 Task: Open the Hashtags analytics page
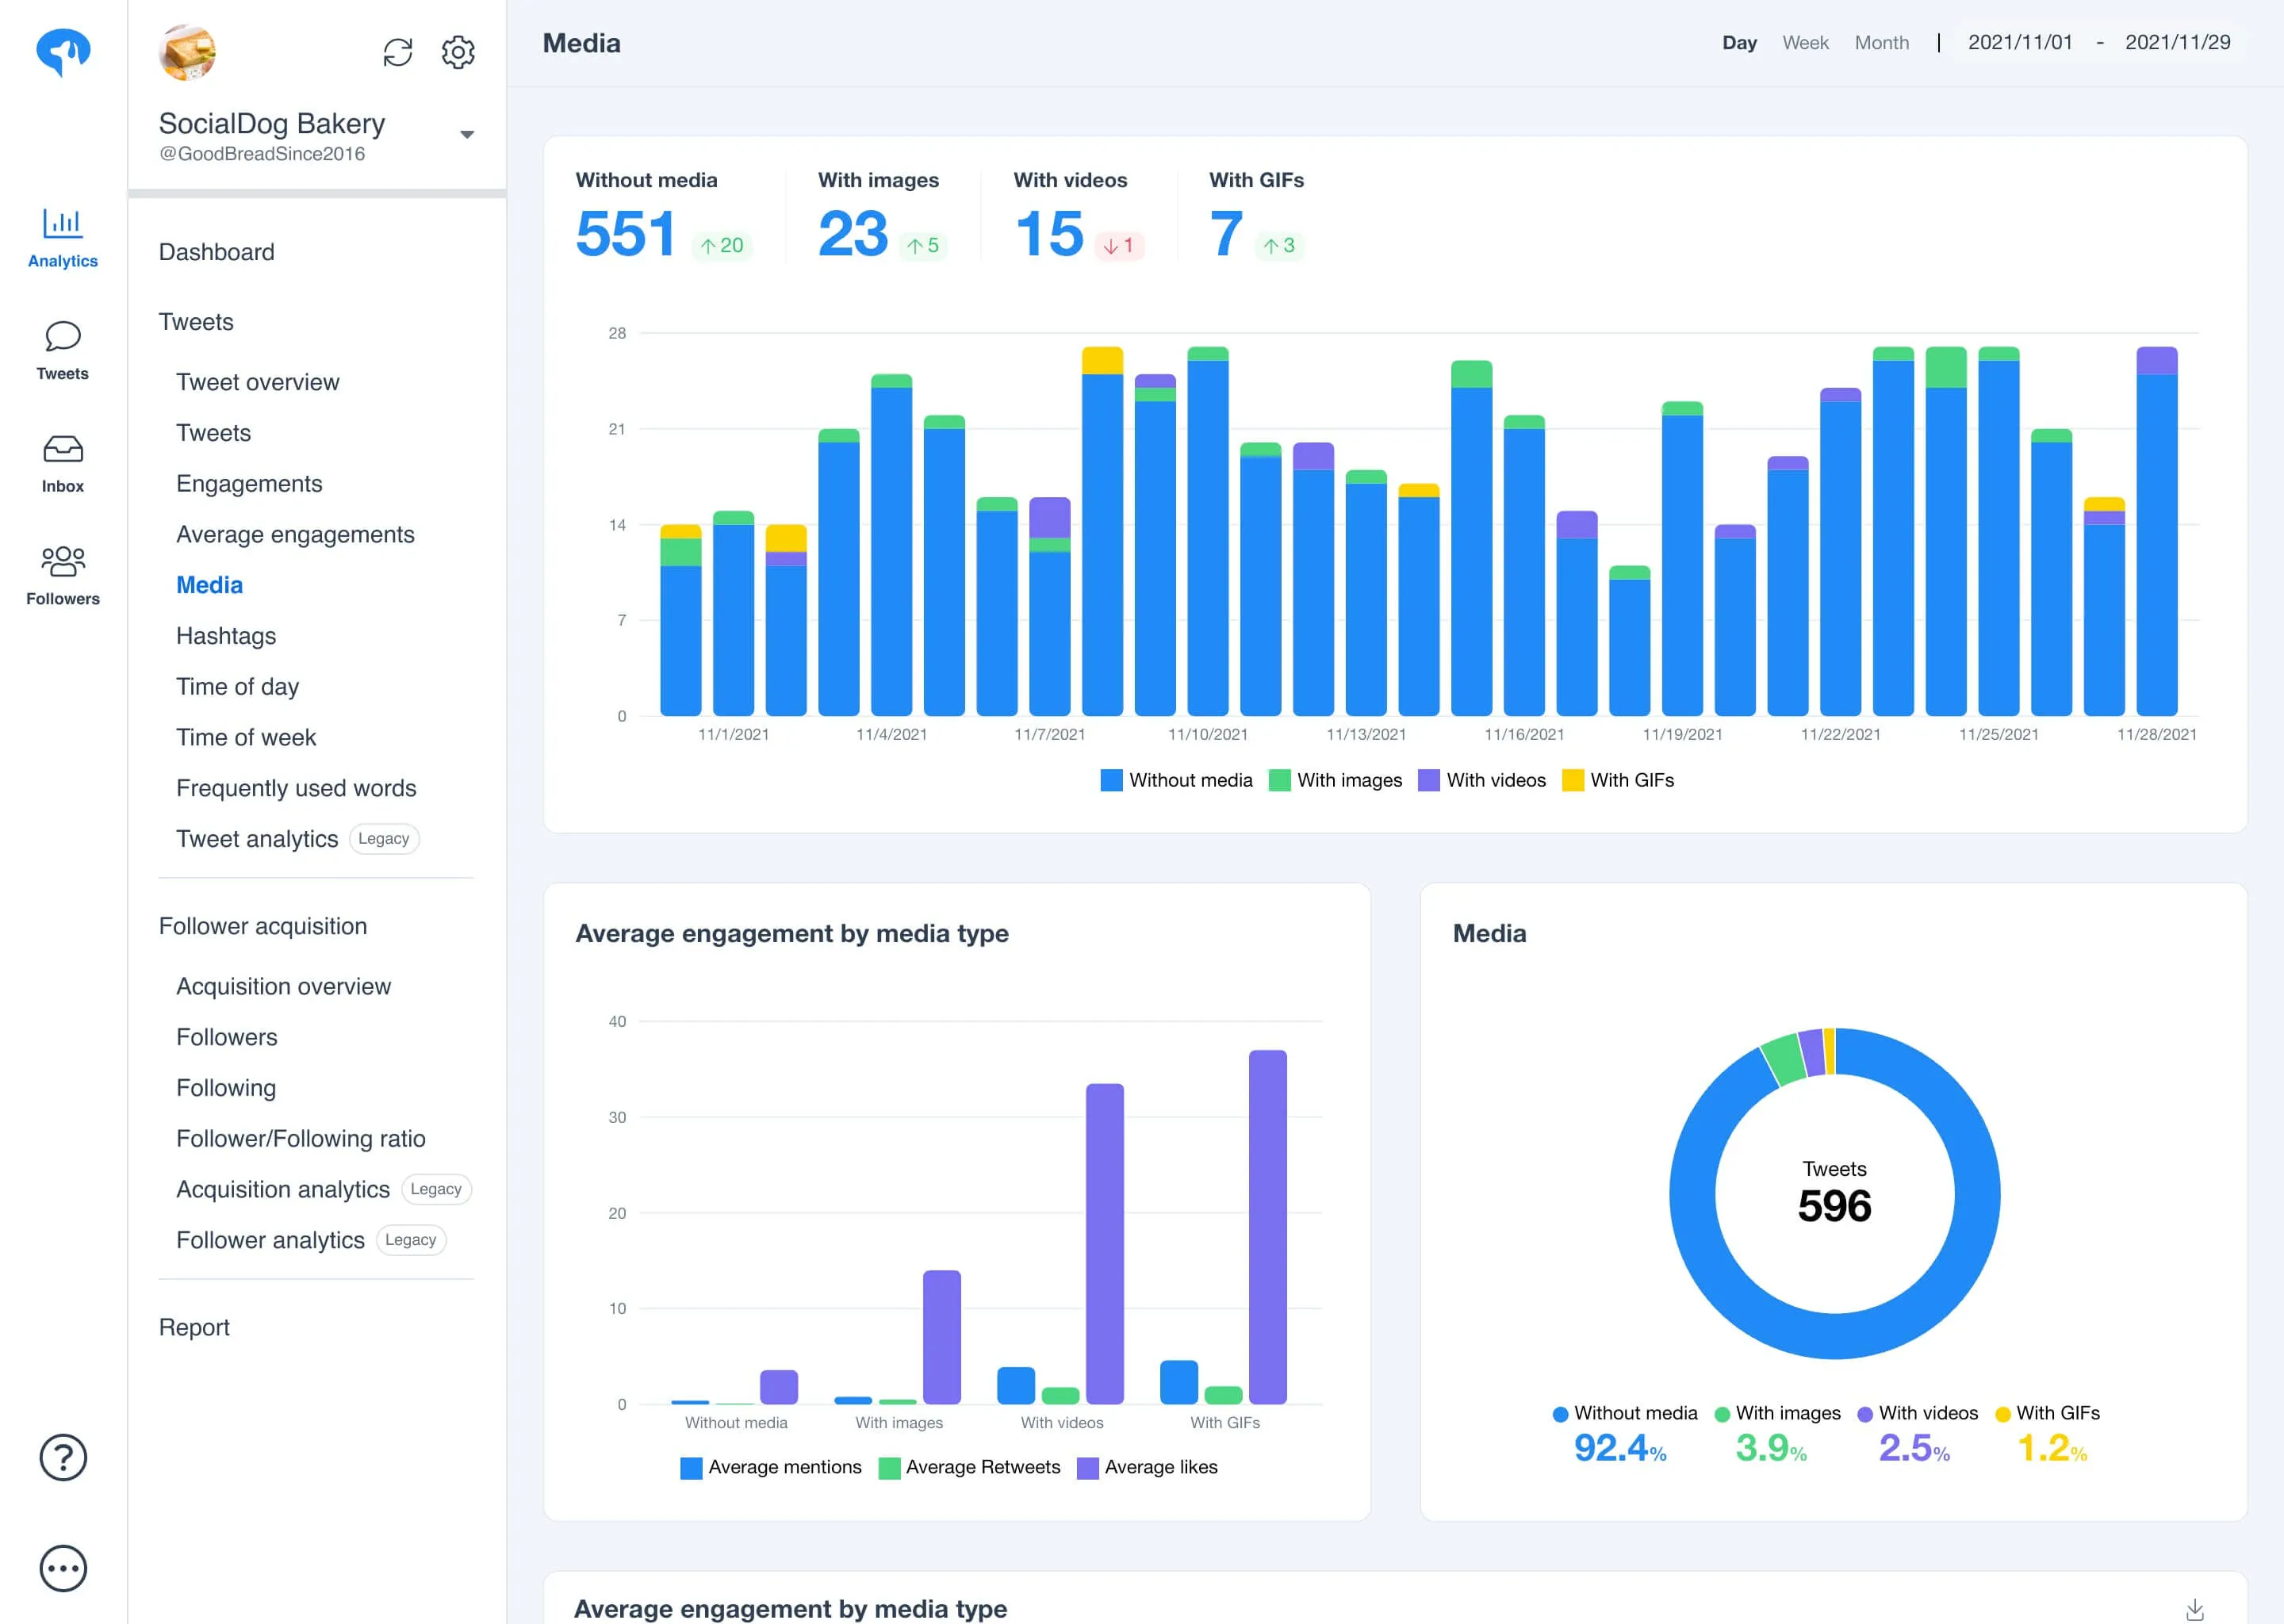[226, 636]
